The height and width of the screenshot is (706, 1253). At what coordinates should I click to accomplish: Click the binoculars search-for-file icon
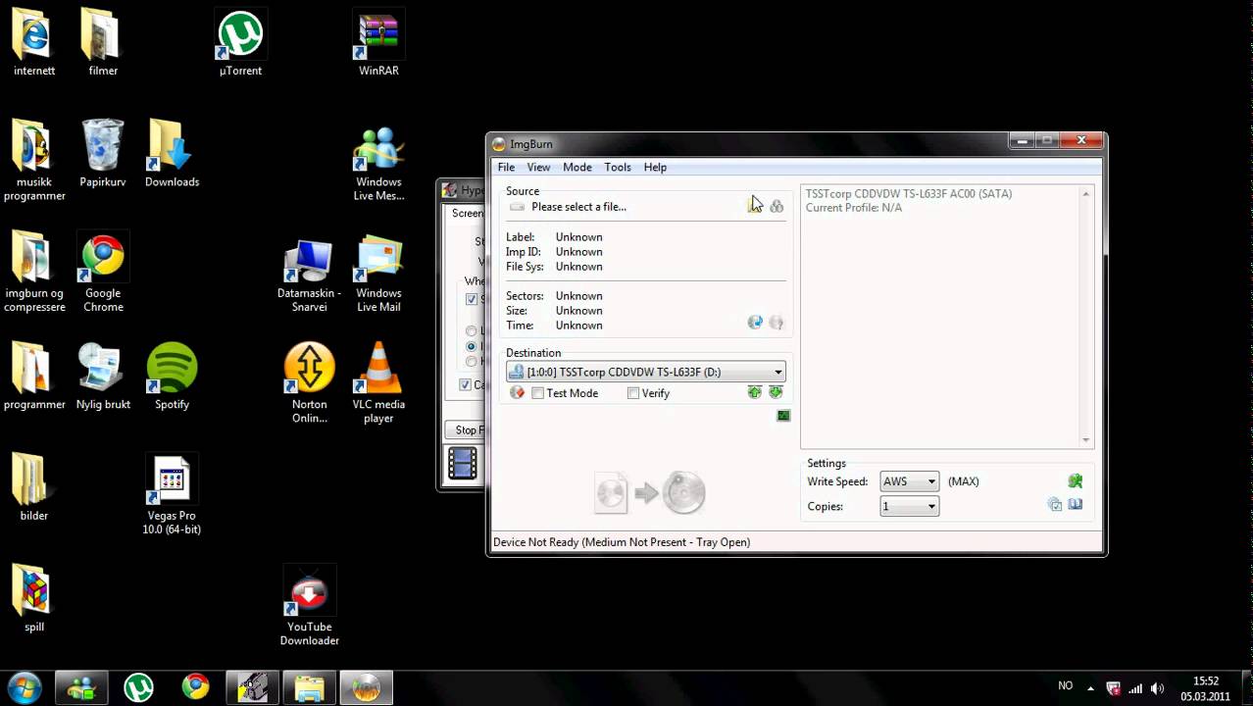777,206
